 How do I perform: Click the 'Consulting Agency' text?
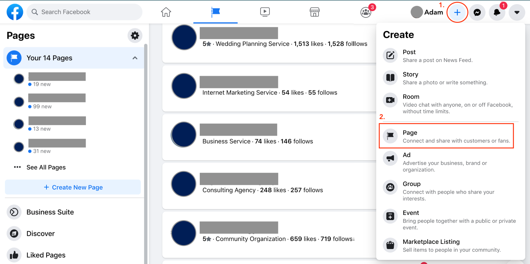coord(229,190)
